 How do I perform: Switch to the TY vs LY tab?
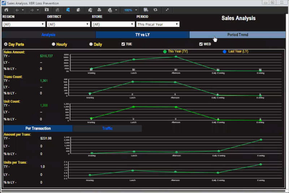pos(142,35)
